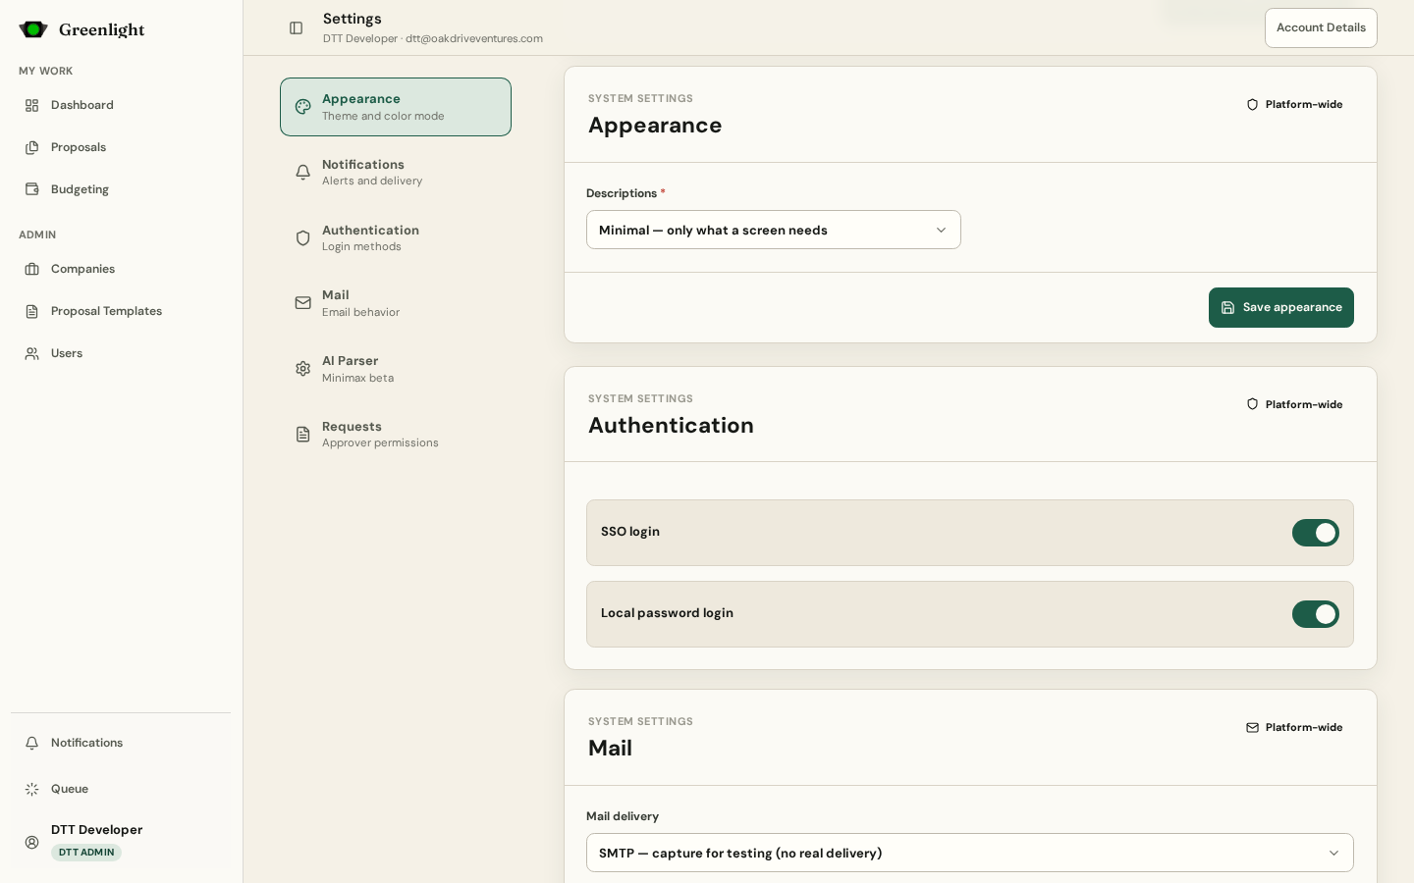
Task: Click the Dashboard grid icon
Action: pos(32,105)
